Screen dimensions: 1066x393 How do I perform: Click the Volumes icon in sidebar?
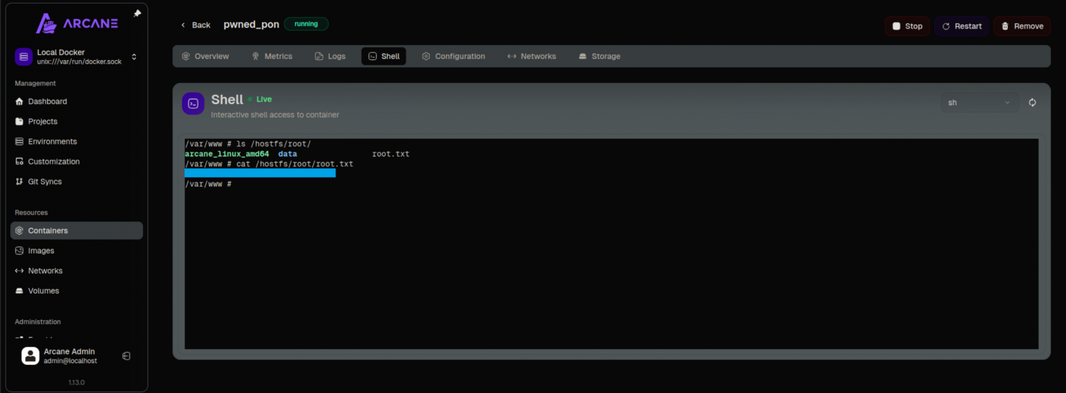[19, 291]
